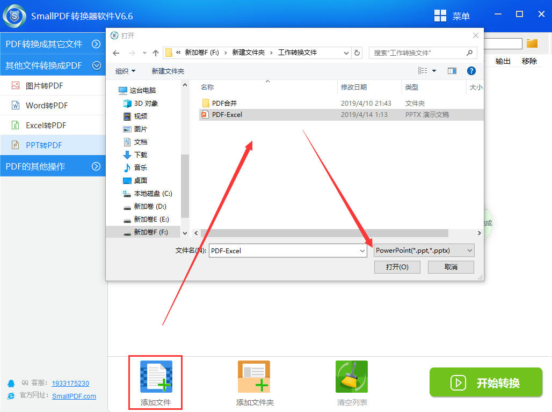
Task: Select 图片转PDF option
Action: 53,85
